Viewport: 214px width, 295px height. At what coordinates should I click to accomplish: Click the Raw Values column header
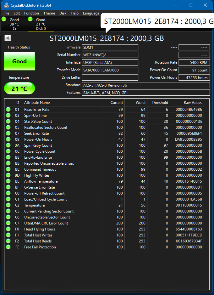[x=187, y=103]
